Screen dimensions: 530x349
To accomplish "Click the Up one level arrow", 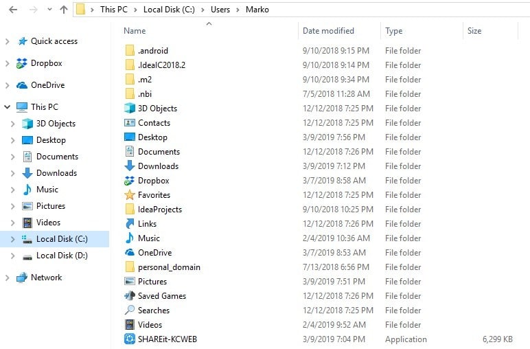I will coord(64,10).
